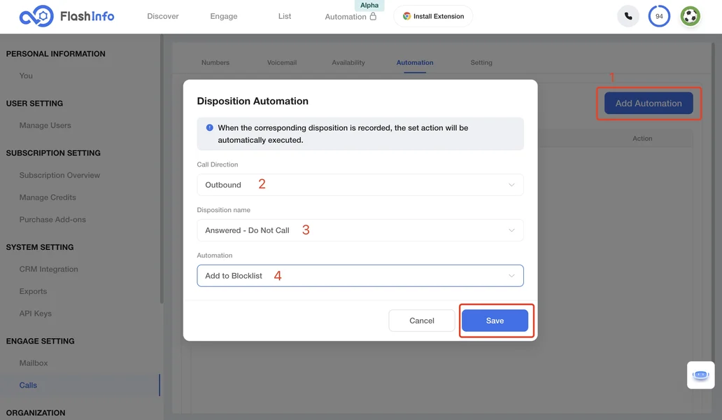Click the ORGANIZATION section heading
The height and width of the screenshot is (420, 722).
click(x=36, y=412)
